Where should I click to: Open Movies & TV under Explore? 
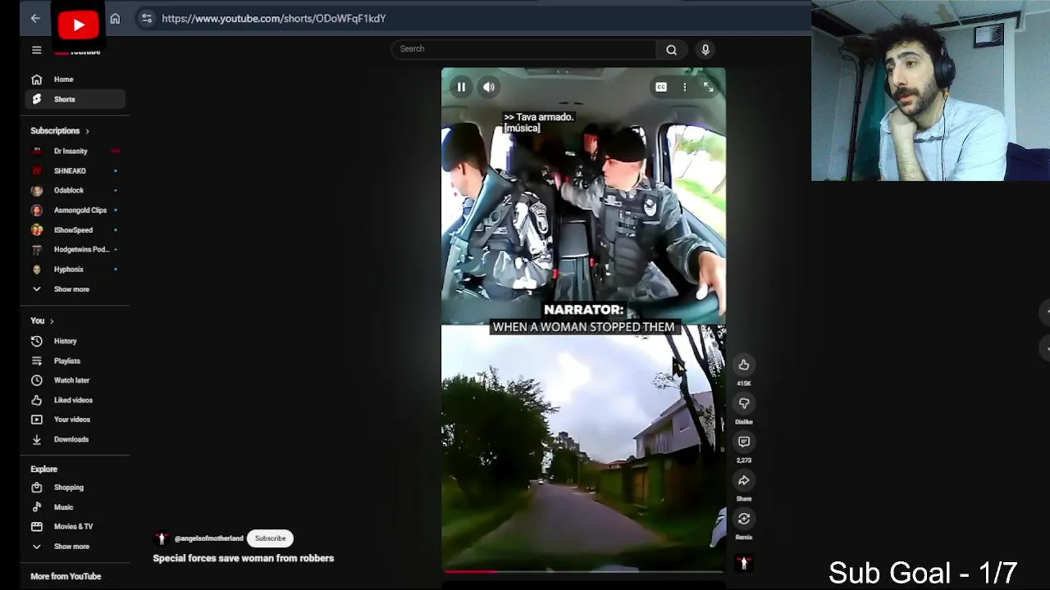(72, 527)
